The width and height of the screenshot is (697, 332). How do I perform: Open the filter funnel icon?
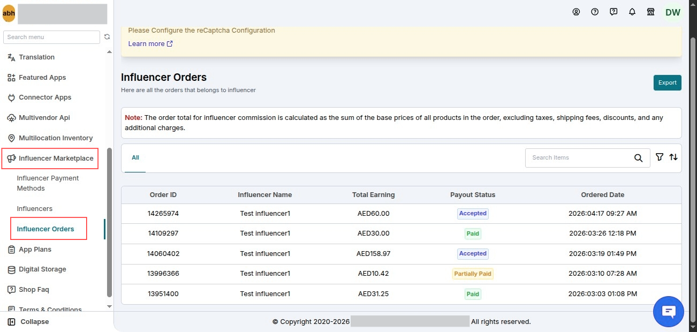click(x=660, y=157)
